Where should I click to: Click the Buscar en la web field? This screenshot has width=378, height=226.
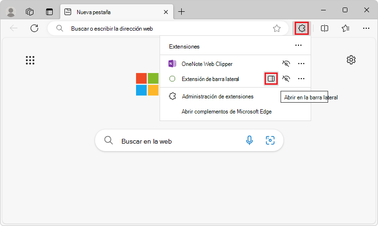tap(189, 141)
